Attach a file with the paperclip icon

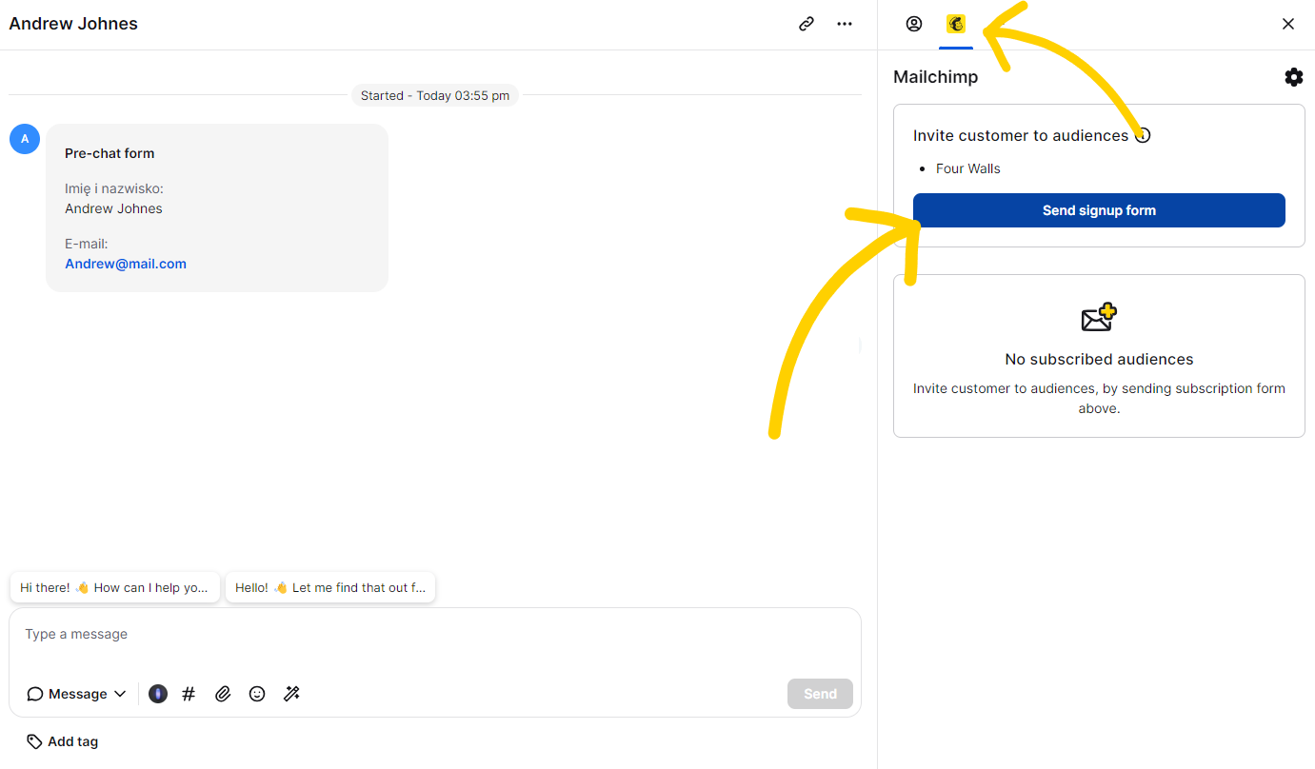223,694
